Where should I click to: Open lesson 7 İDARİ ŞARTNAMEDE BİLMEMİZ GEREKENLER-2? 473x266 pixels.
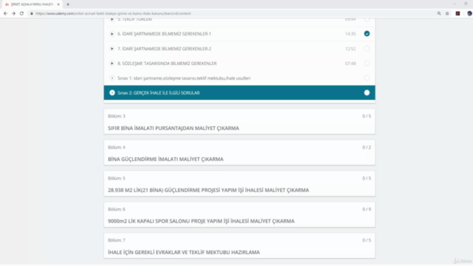164,49
